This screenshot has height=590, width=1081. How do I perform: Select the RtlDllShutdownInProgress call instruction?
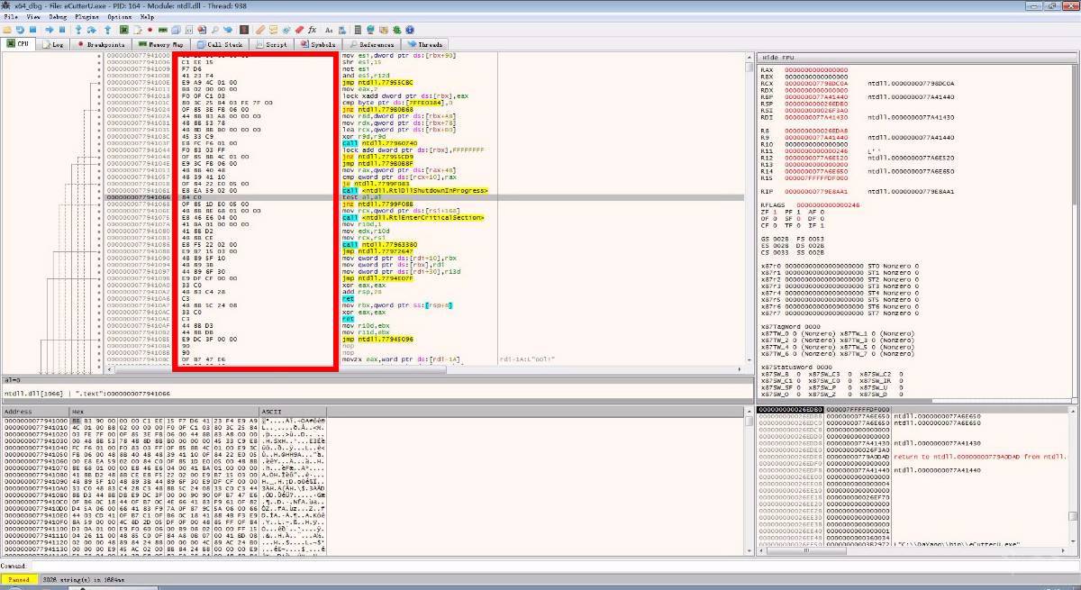[415, 191]
